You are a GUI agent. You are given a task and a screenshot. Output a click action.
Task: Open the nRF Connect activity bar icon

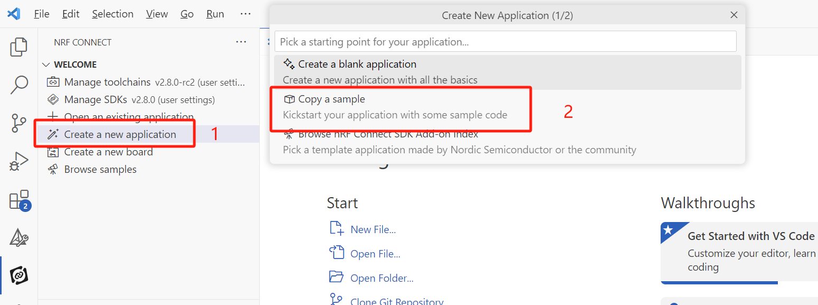pyautogui.click(x=19, y=275)
